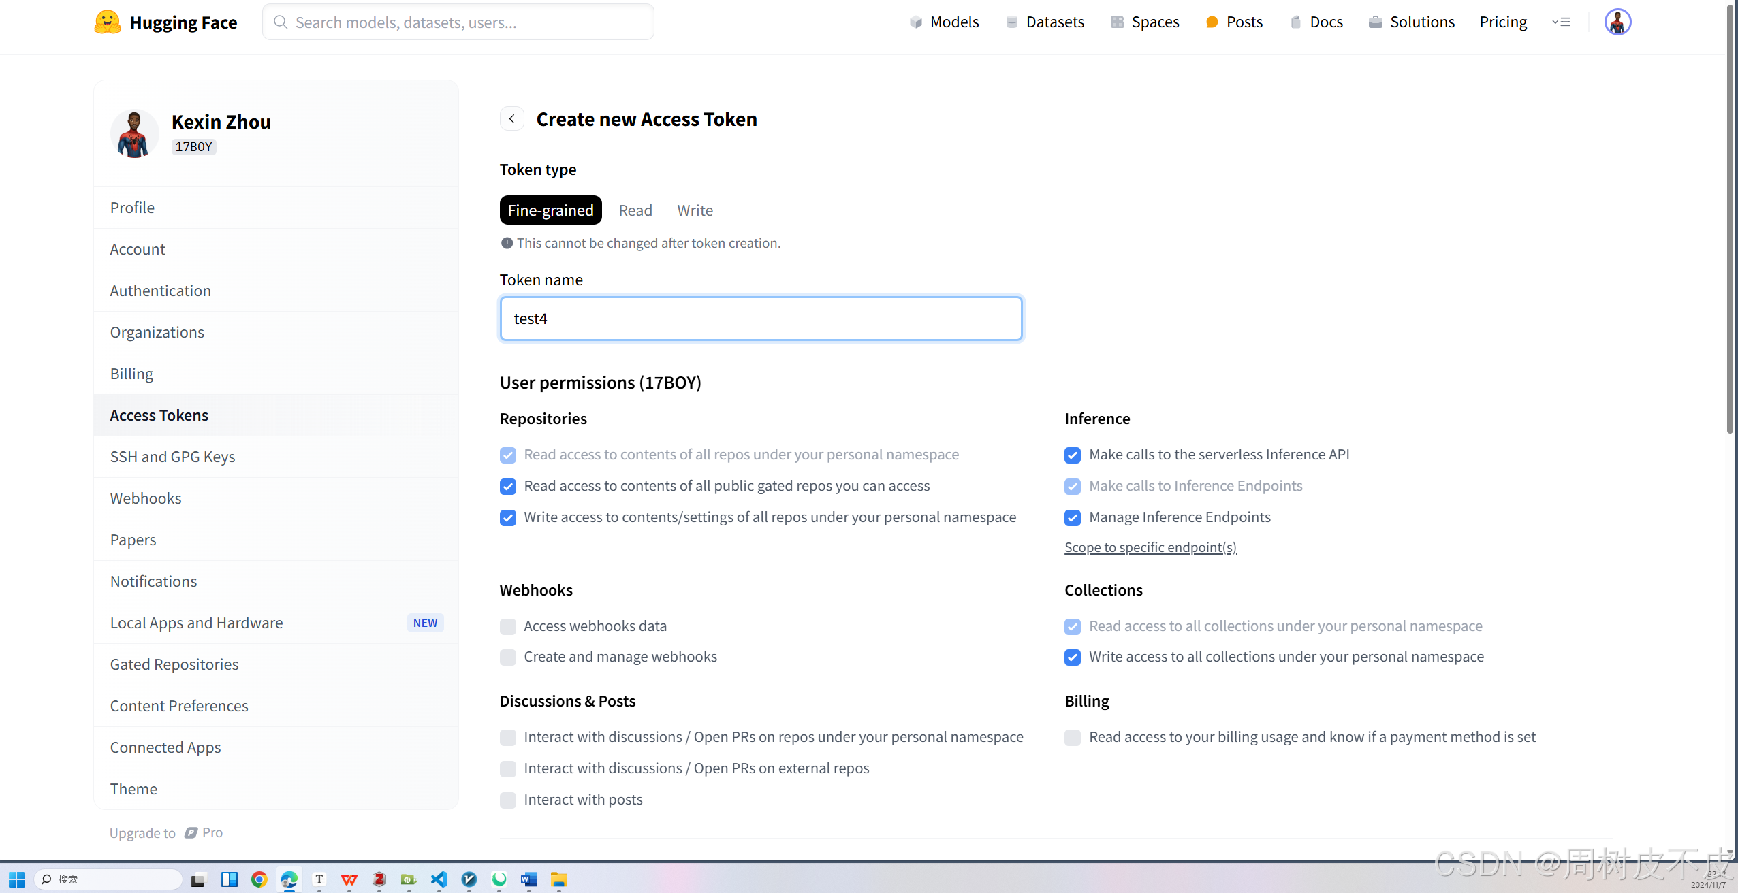Click the Hugging Face logo icon
The height and width of the screenshot is (893, 1738).
click(108, 22)
